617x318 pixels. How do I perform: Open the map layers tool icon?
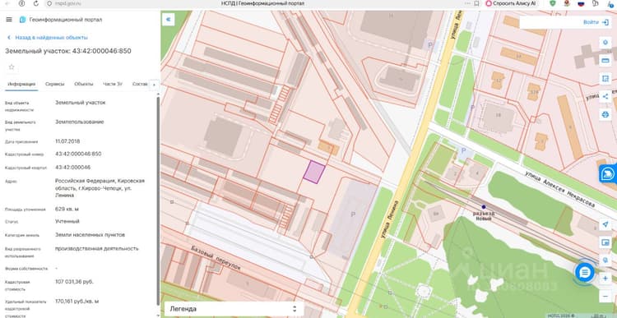(605, 42)
